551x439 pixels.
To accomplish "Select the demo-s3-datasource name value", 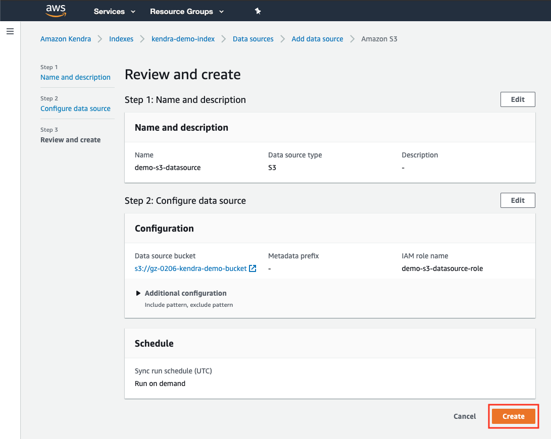I will [168, 168].
